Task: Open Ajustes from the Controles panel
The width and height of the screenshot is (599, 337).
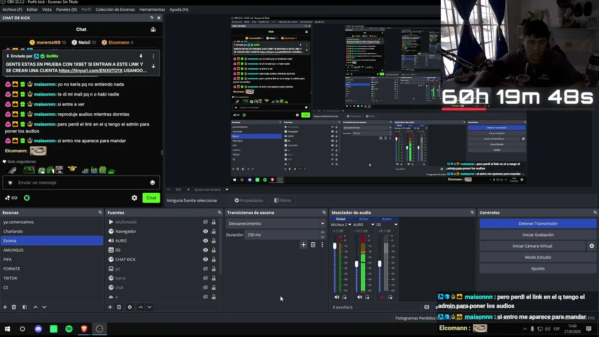Action: [538, 269]
